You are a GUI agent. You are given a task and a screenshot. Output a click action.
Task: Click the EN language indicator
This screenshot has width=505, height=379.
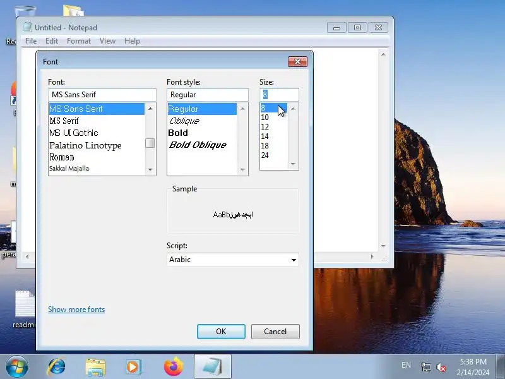pyautogui.click(x=406, y=365)
